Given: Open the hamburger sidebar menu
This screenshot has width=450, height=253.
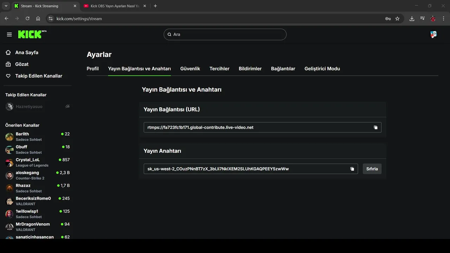Looking at the screenshot, I should tap(9, 34).
